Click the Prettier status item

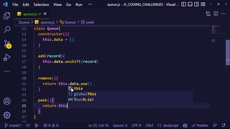point(200,125)
